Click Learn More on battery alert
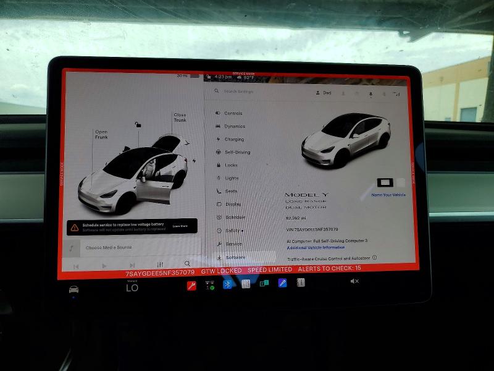 click(x=180, y=226)
